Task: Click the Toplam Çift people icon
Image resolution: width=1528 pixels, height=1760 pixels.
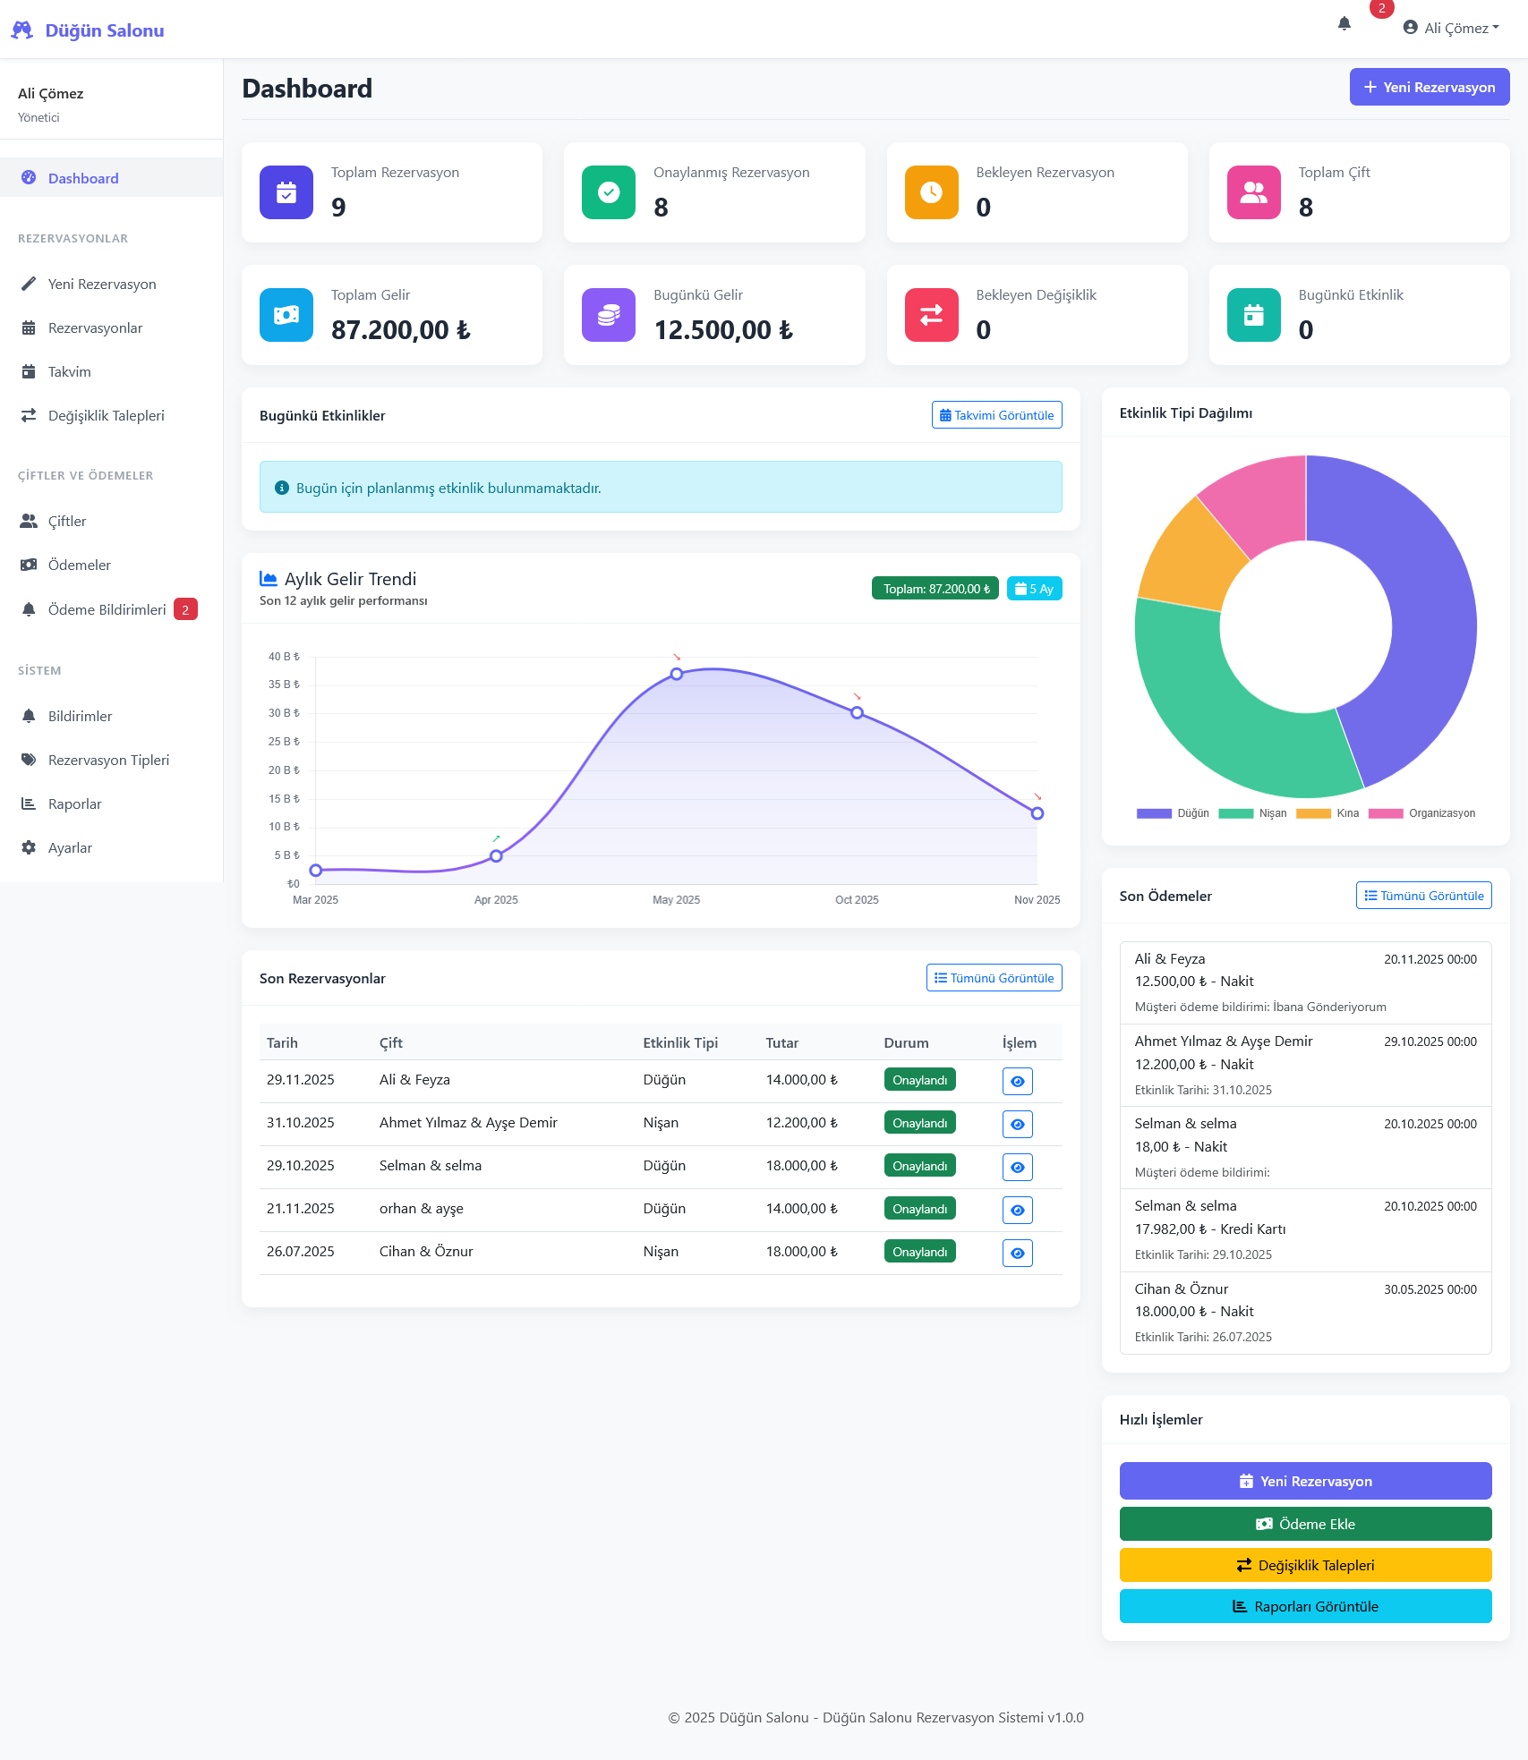Action: click(x=1253, y=192)
